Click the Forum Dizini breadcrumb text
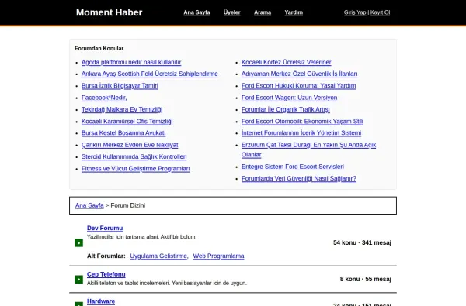The width and height of the screenshot is (466, 306). coord(128,205)
